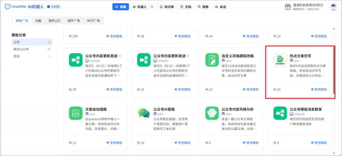Switch to the 插件(22) tab
The height and width of the screenshot is (156, 342).
coord(54,21)
